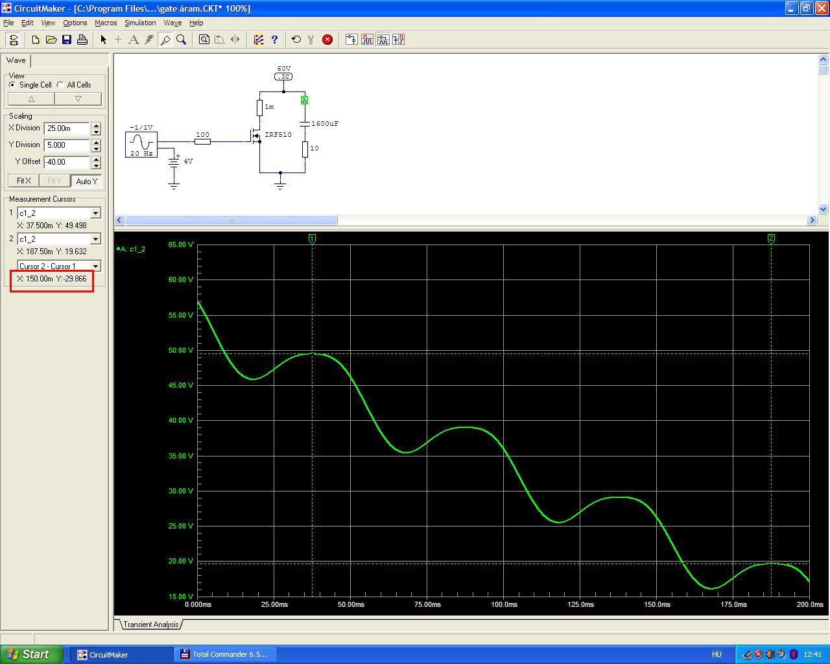Click probe A marker on the circuit
Image resolution: width=830 pixels, height=664 pixels.
[x=304, y=100]
